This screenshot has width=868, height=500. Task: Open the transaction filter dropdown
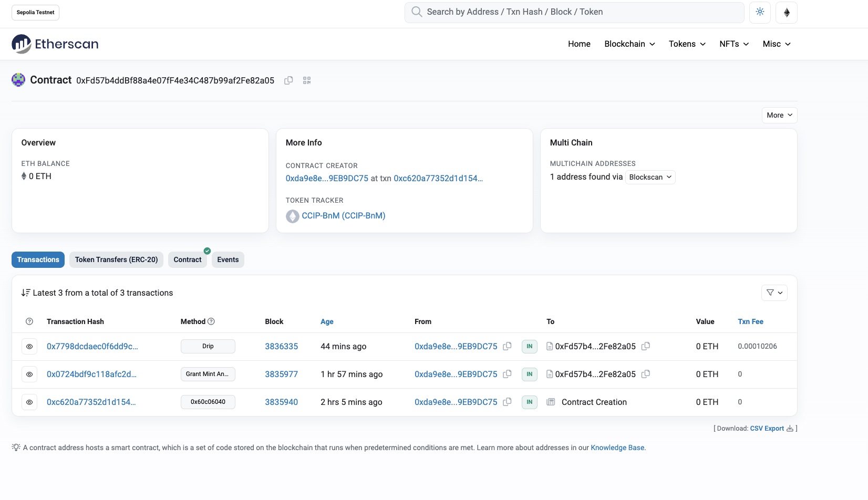tap(774, 293)
